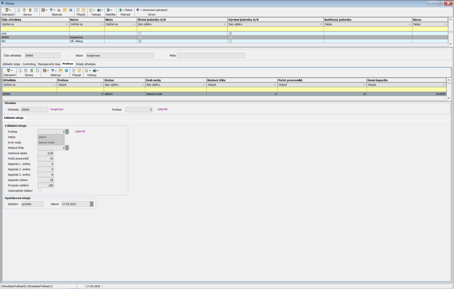Click the Nabídka arrow icon
Screen dimensions: 454x289
pos(108,10)
